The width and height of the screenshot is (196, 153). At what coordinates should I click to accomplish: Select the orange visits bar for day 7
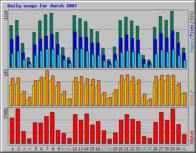(47, 88)
